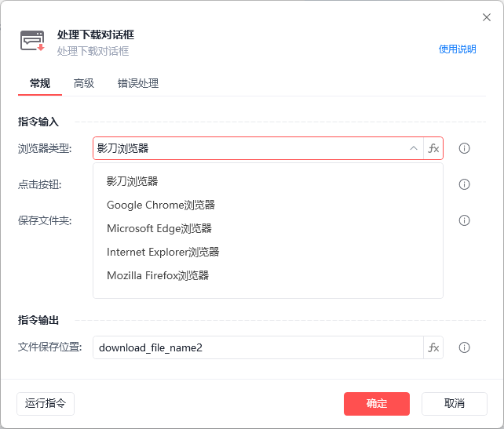The width and height of the screenshot is (504, 429).
Task: Click the download_file_name2 input field
Action: 257,347
